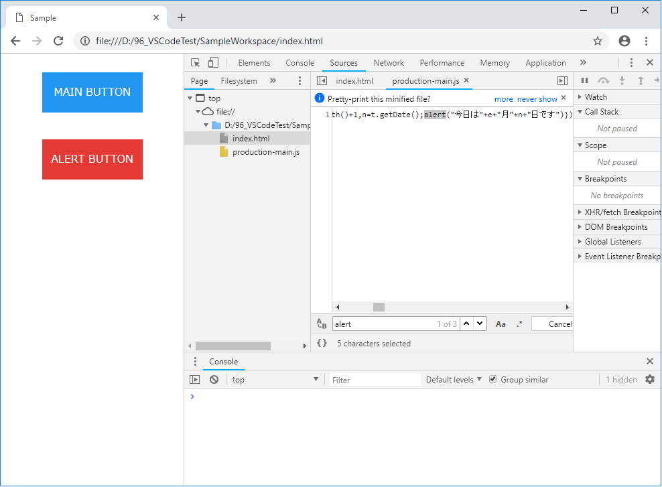The height and width of the screenshot is (487, 662).
Task: Select production-main.js in the file tree
Action: (x=265, y=152)
